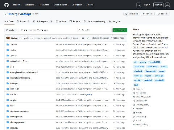Click the .codex folder icon
Viewport: 174px width, 130px height.
click(8, 50)
